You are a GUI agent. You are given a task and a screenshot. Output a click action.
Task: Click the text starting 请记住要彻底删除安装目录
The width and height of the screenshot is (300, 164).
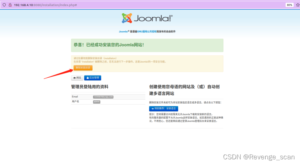pos(95,58)
